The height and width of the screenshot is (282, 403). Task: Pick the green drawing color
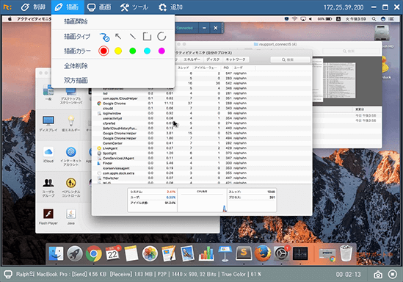tap(133, 51)
